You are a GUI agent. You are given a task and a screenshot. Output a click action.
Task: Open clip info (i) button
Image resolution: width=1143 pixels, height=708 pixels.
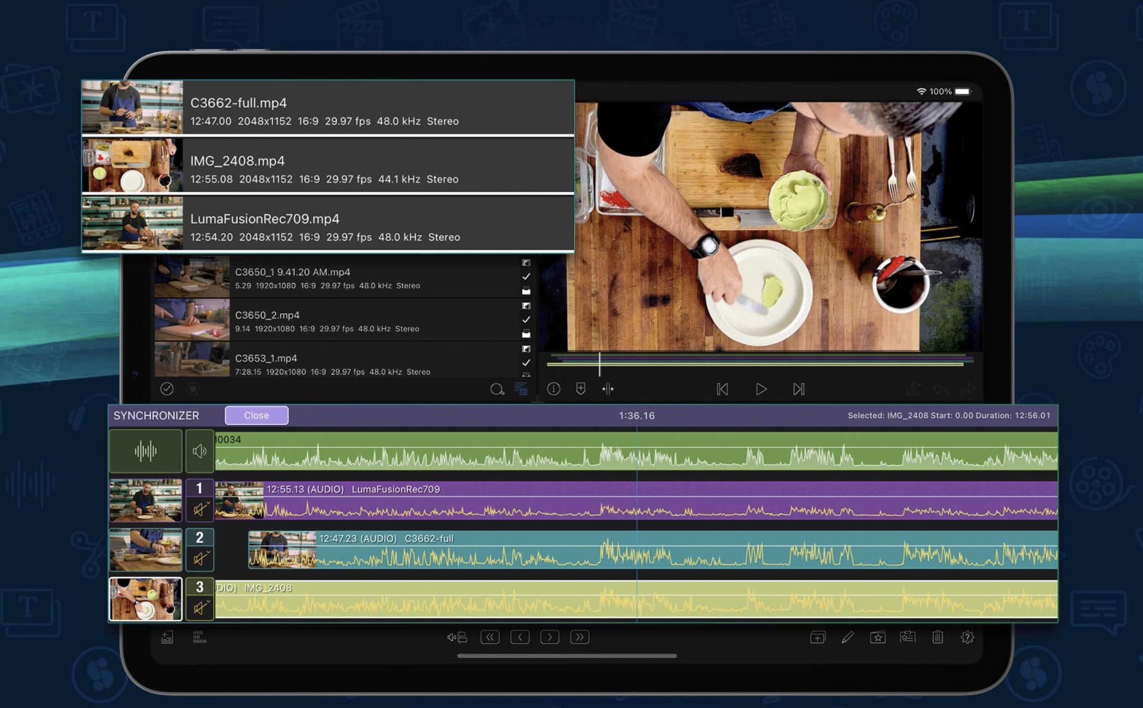554,389
